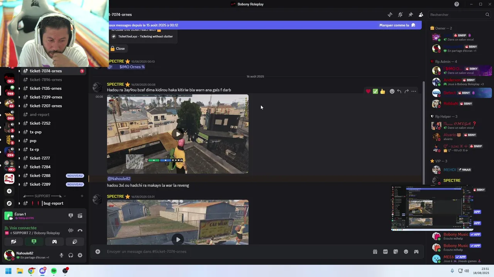494x277 pixels.
Task: Toggle noise suppression waveform icon
Action: tap(71, 230)
